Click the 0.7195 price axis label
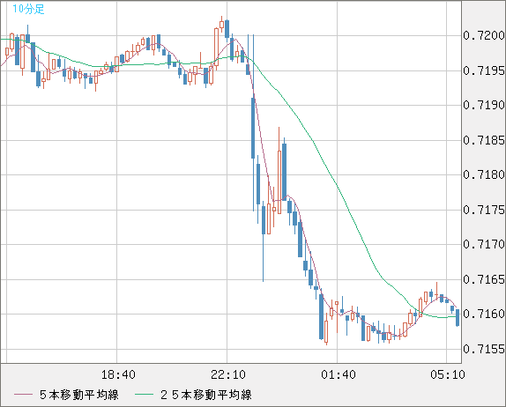Image resolution: width=506 pixels, height=407 pixels. [x=484, y=70]
